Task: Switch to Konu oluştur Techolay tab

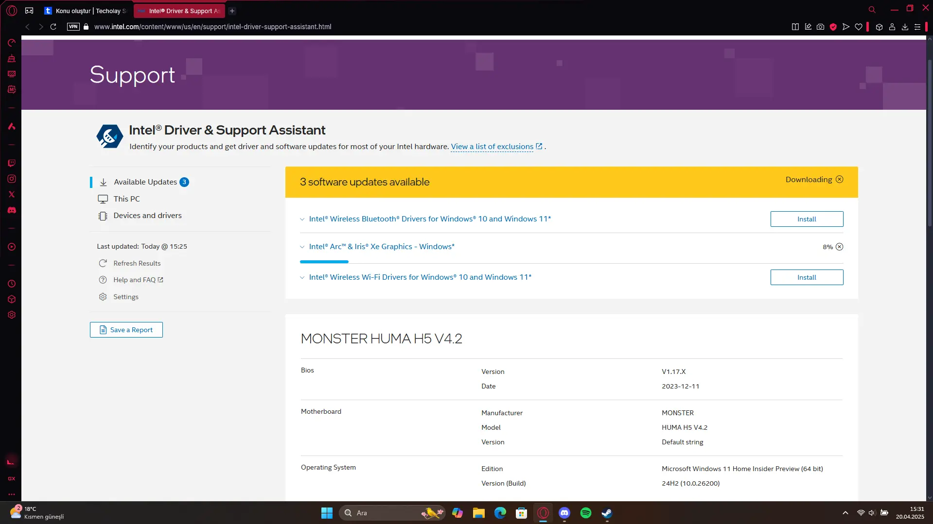Action: pyautogui.click(x=86, y=11)
